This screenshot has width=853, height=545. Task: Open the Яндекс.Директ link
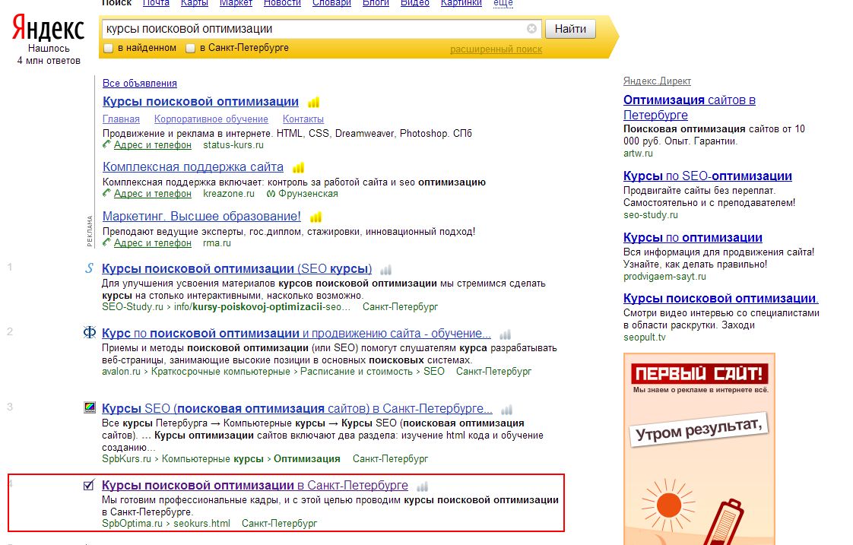pyautogui.click(x=657, y=81)
